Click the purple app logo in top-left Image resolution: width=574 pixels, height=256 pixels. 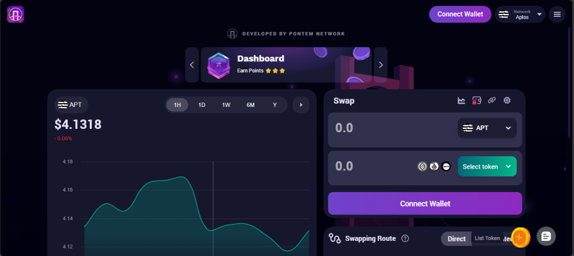click(16, 15)
